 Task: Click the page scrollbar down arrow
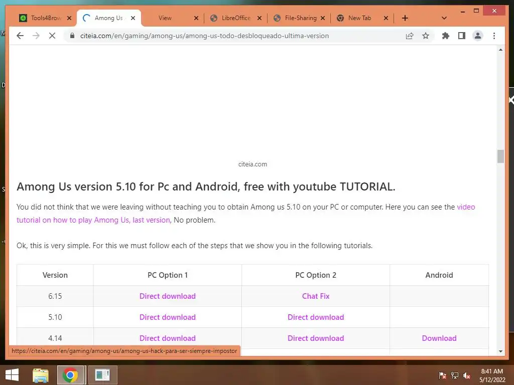(x=500, y=351)
